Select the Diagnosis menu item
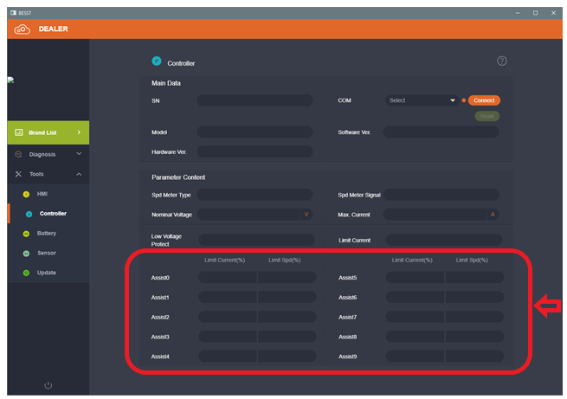 (x=48, y=154)
